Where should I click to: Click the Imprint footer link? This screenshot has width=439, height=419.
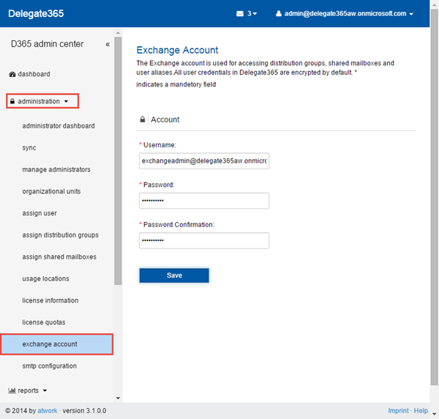[398, 411]
